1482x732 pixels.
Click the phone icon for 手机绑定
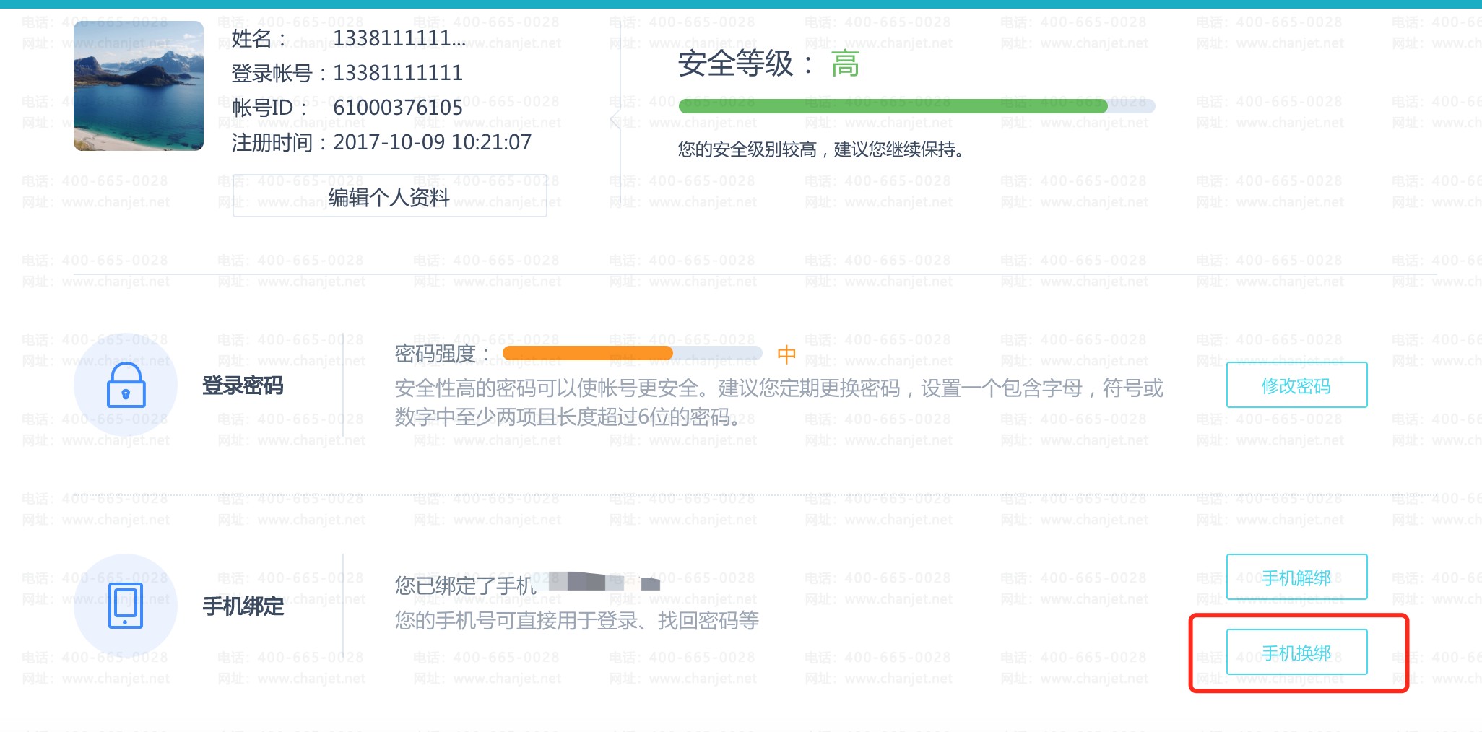(126, 606)
